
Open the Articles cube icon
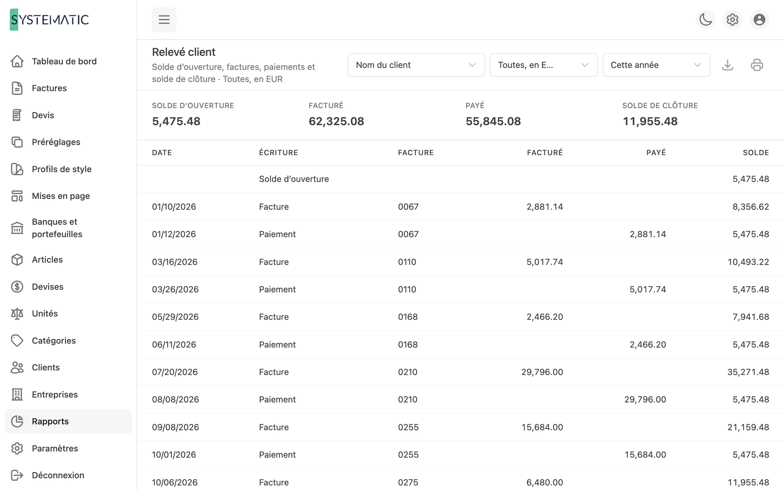[17, 260]
